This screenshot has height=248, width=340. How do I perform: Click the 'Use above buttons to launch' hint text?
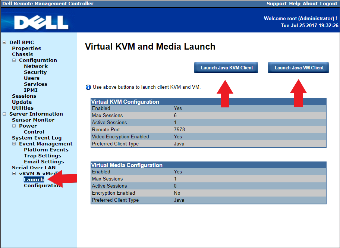click(x=147, y=87)
